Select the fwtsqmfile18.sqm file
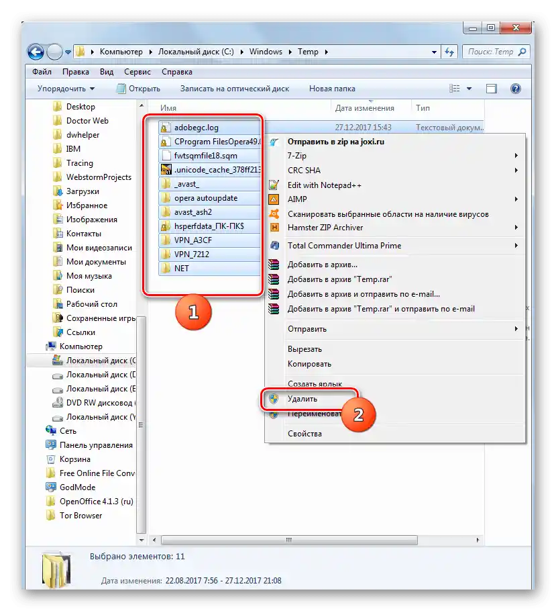Viewport: 556px width, 611px height. [209, 156]
